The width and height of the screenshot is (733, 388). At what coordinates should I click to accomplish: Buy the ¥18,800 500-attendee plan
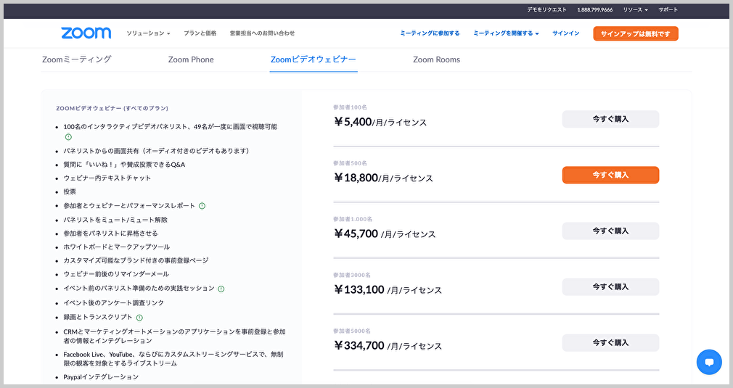pyautogui.click(x=610, y=175)
